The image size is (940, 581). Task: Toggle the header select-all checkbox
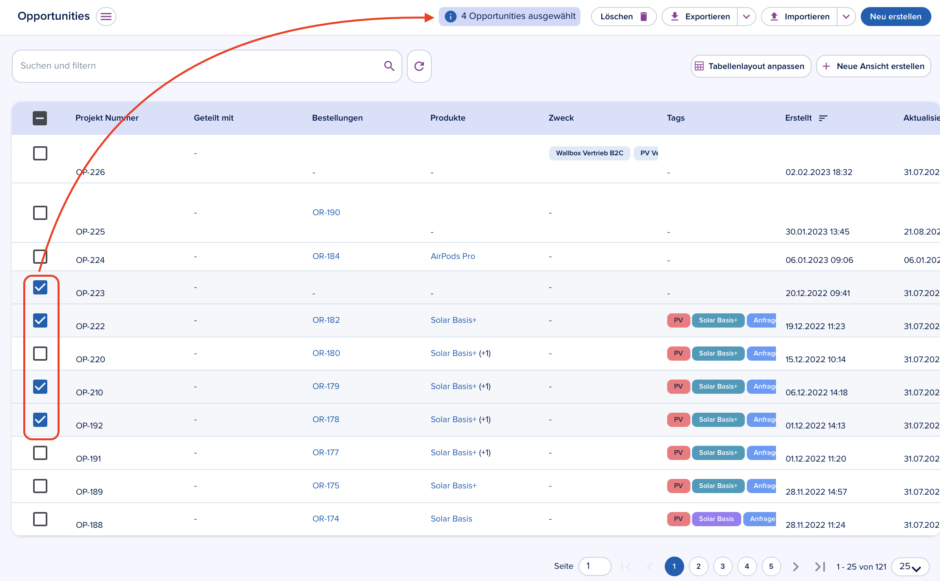(40, 118)
